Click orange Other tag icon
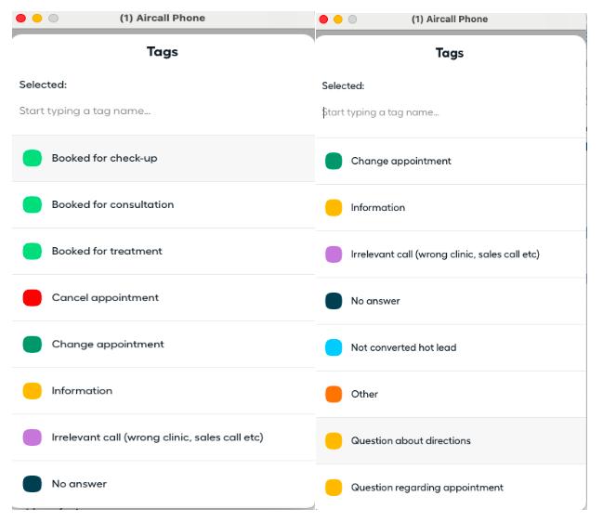 point(334,394)
